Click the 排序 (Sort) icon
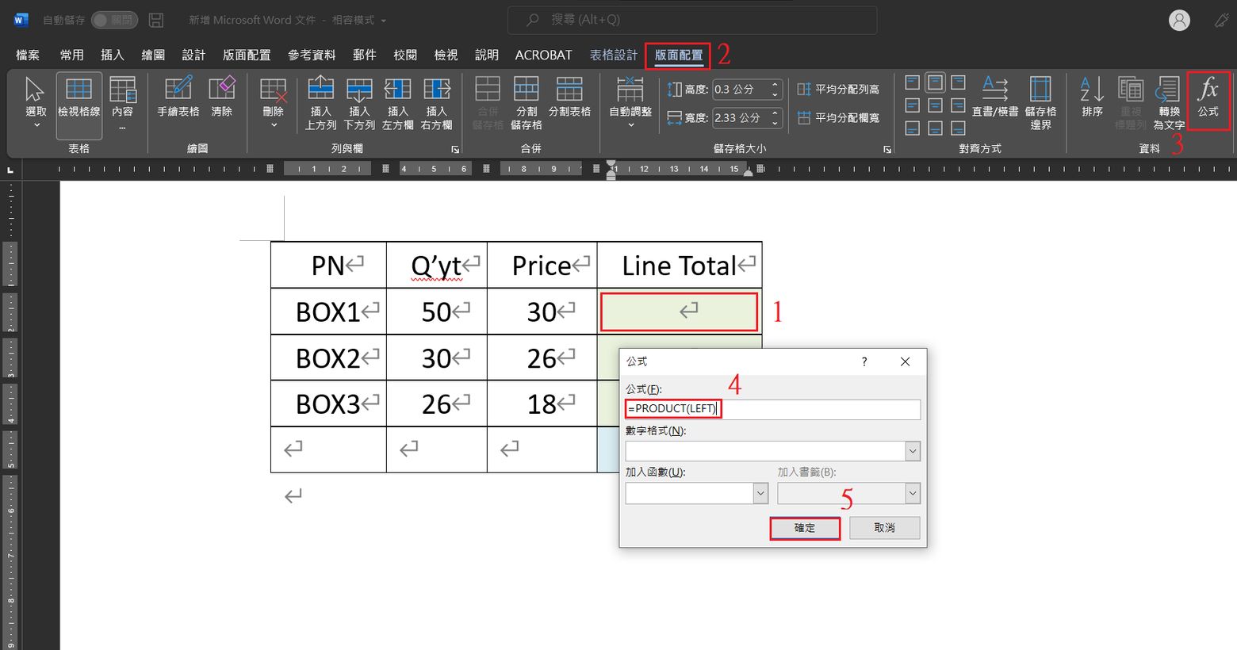 point(1092,98)
